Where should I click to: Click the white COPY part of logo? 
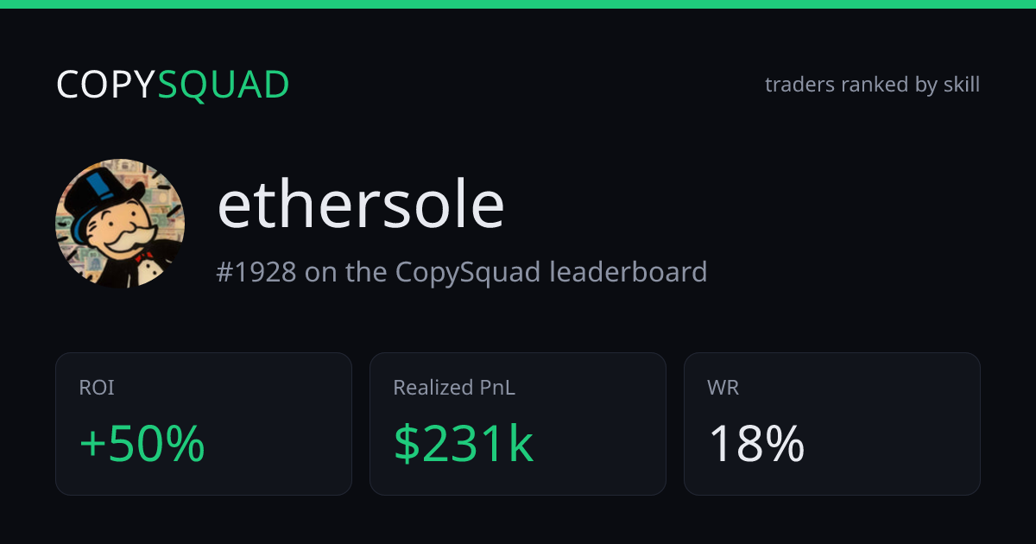click(x=106, y=85)
